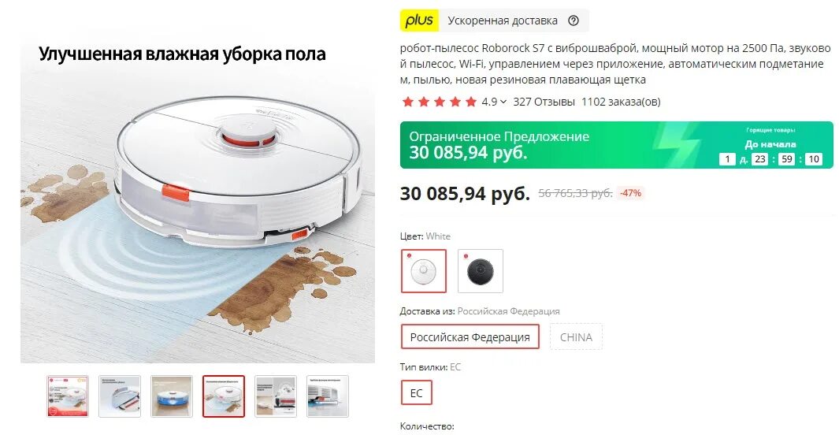The image size is (839, 435).
Task: Choose Российская Федерация shipping origin
Action: tap(470, 337)
